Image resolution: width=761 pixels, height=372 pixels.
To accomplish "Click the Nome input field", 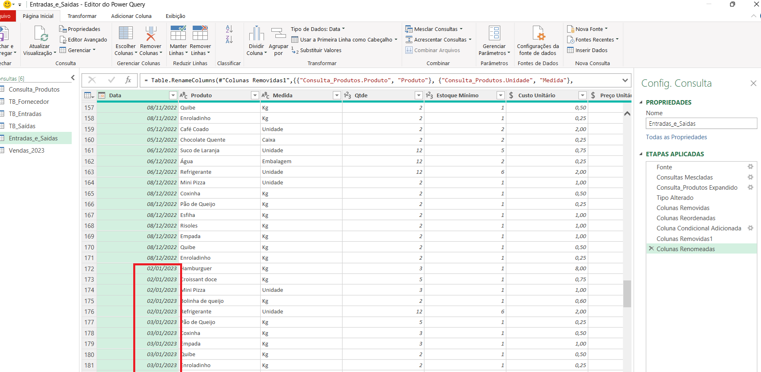I will pos(701,123).
